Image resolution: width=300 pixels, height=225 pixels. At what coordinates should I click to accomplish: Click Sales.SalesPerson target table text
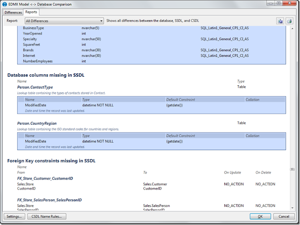[156, 206]
